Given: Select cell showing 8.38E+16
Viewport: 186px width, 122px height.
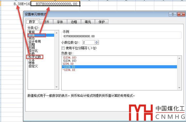Looking at the screenshot, I should 16,4.
